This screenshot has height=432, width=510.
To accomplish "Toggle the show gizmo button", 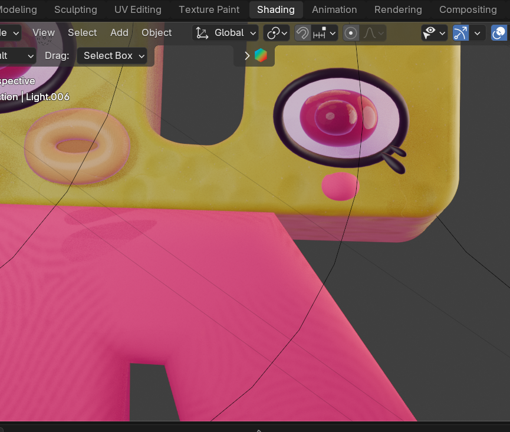I will click(x=460, y=33).
